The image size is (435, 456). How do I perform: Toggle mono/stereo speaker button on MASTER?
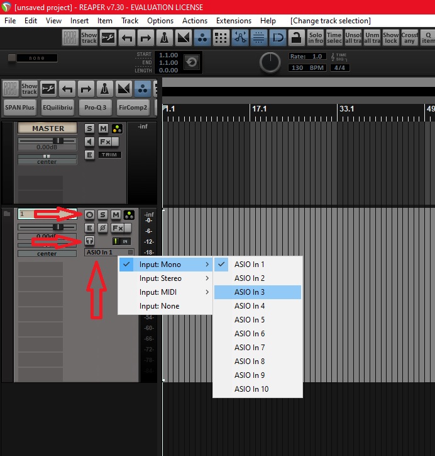(89, 142)
